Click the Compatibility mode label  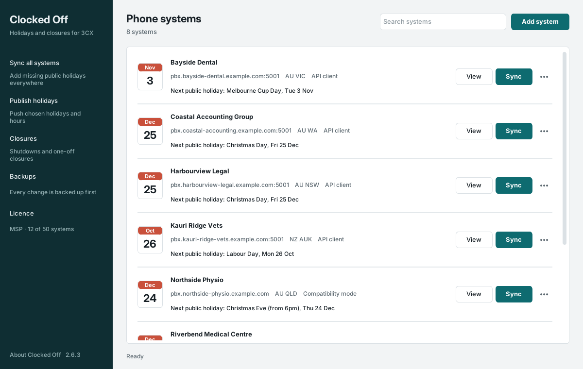(x=330, y=294)
